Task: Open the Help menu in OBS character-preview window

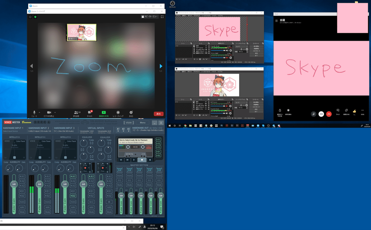Action: coord(220,71)
